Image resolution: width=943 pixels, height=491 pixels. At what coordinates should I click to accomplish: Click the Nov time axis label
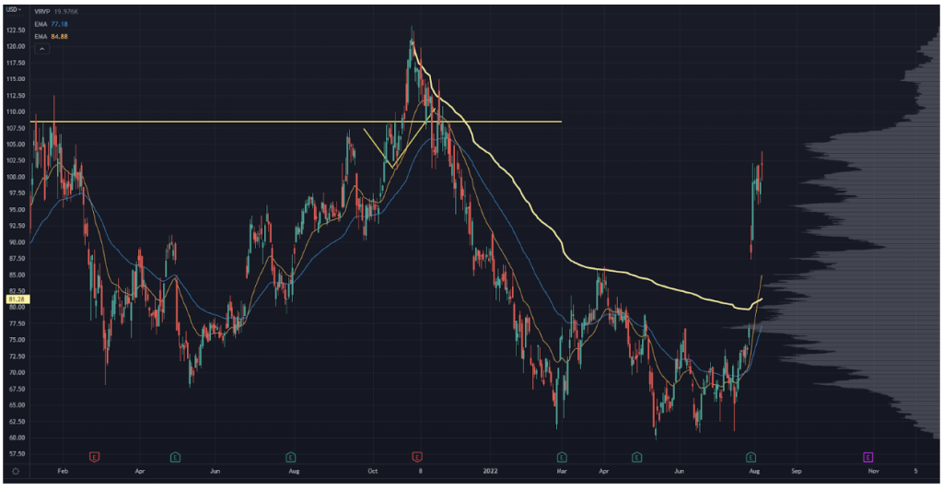(x=873, y=471)
